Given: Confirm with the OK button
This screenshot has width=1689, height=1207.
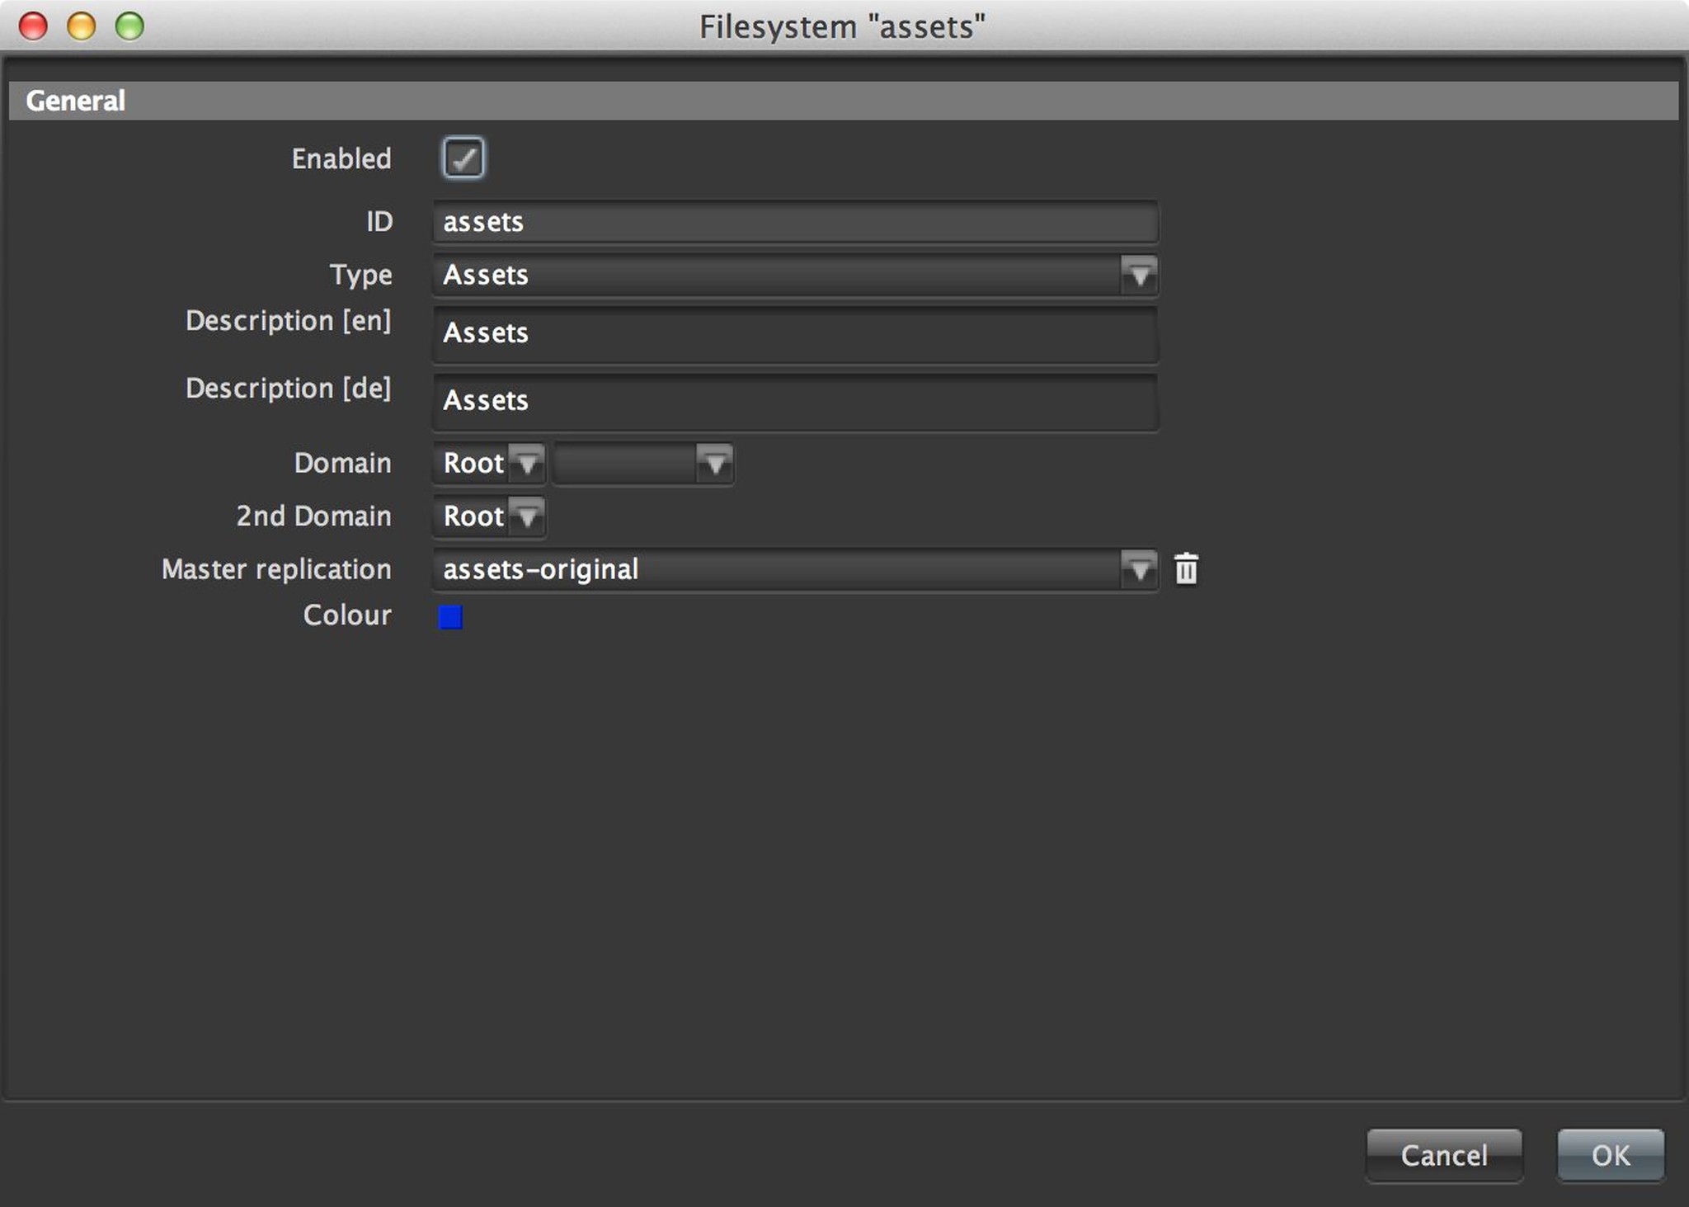Looking at the screenshot, I should pyautogui.click(x=1609, y=1154).
